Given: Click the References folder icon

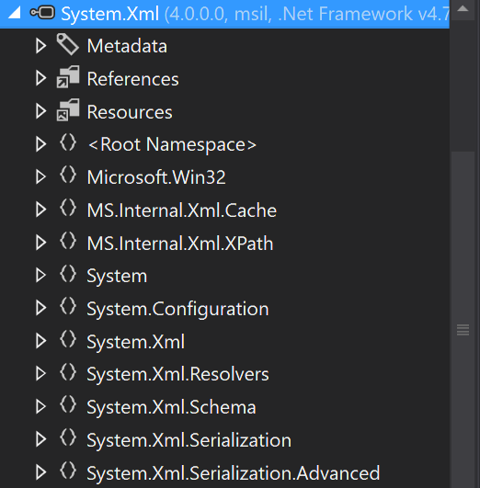Looking at the screenshot, I should [x=68, y=77].
